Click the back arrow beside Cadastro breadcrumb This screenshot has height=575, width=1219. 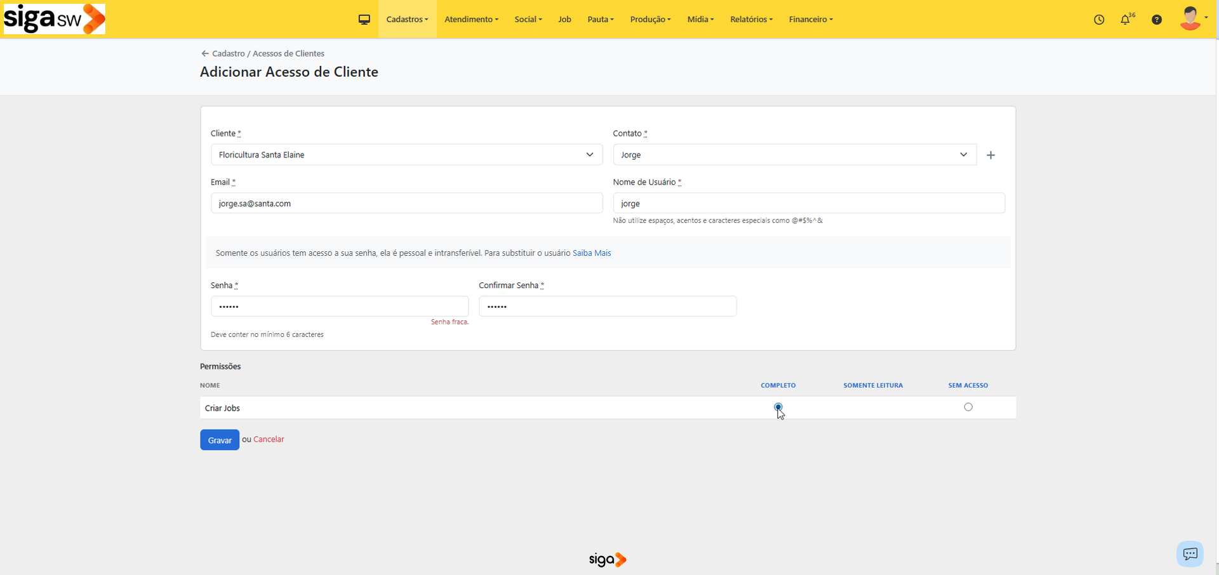point(204,54)
